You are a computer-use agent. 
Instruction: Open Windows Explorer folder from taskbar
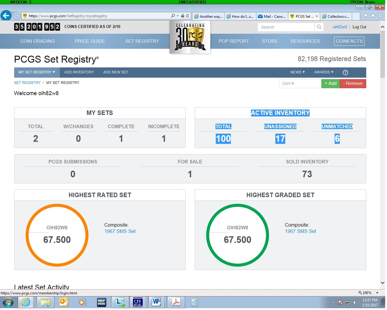pyautogui.click(x=45, y=302)
